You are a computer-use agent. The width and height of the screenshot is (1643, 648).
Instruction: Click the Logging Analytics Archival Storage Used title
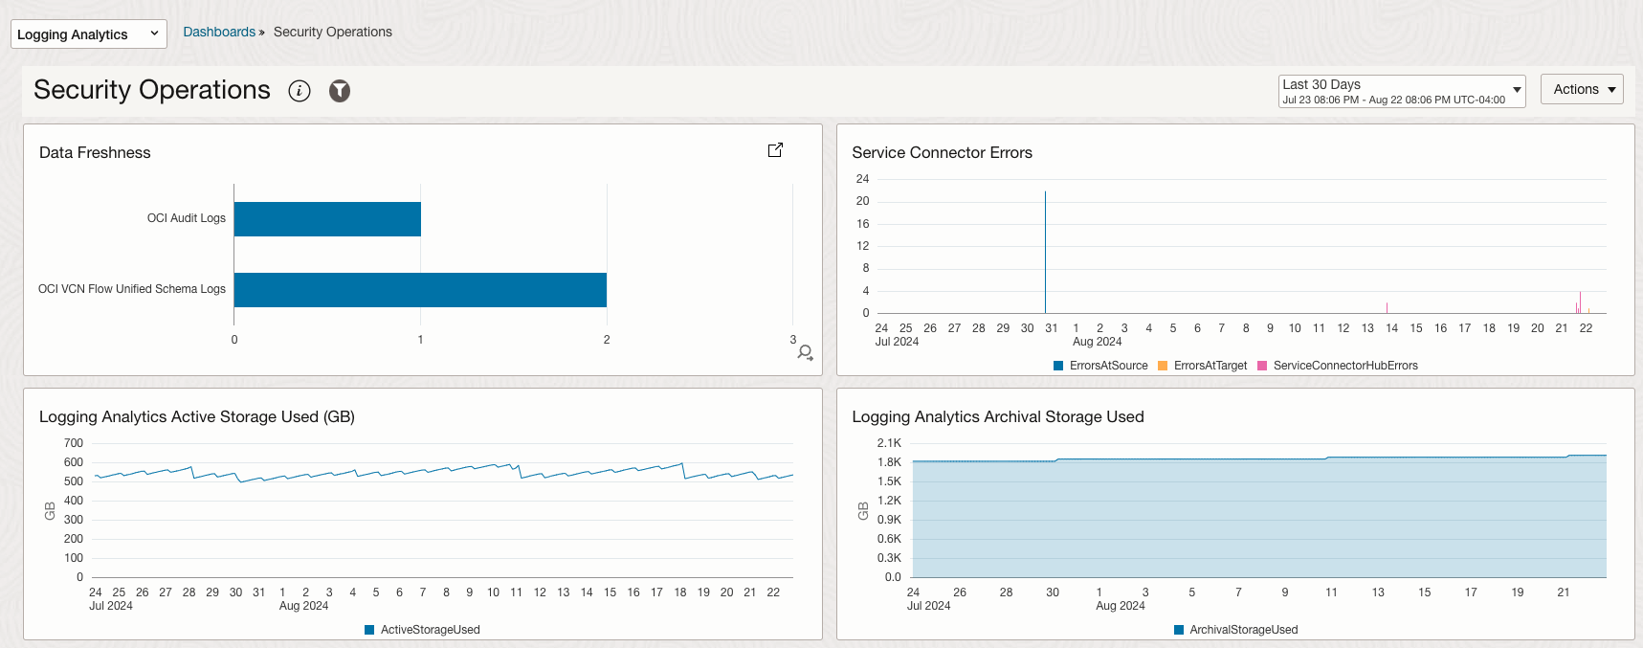(997, 416)
